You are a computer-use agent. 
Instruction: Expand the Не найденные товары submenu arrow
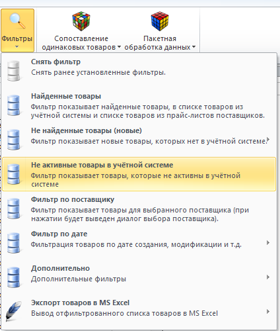pos(268,139)
